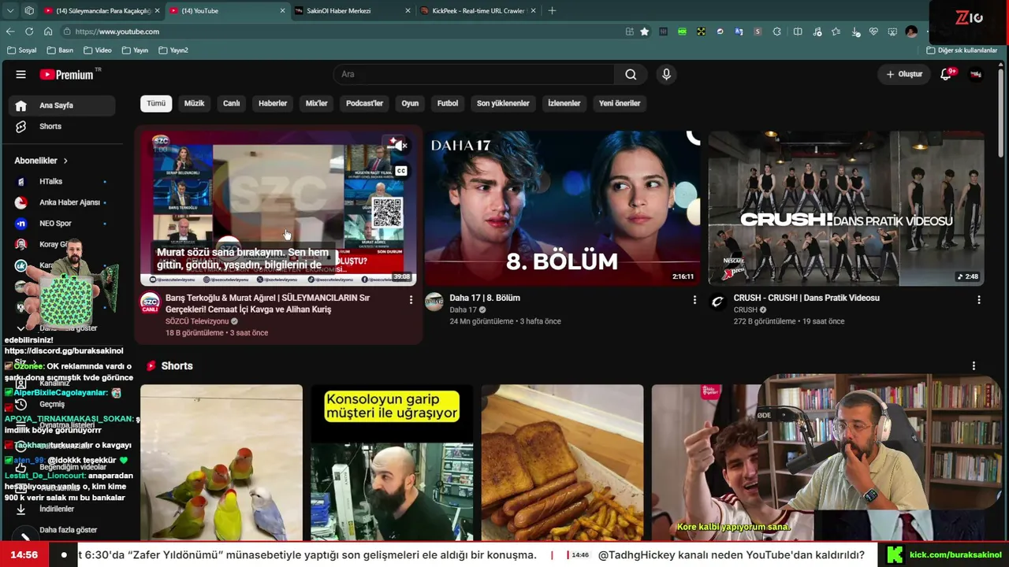Select the Futbol filter chip
The height and width of the screenshot is (567, 1009).
coord(448,103)
